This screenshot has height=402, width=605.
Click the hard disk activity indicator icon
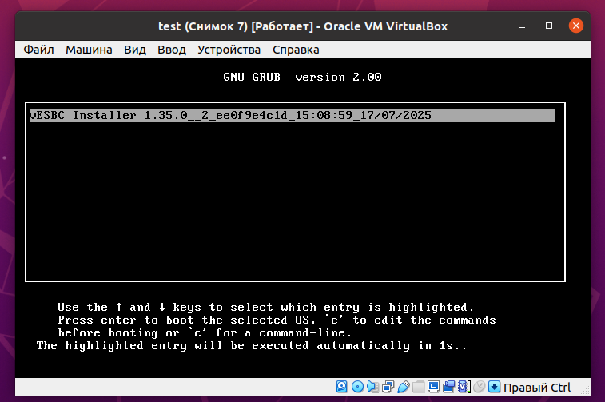pyautogui.click(x=342, y=387)
